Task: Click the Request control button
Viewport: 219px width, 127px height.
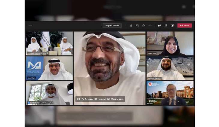Action: (112, 26)
